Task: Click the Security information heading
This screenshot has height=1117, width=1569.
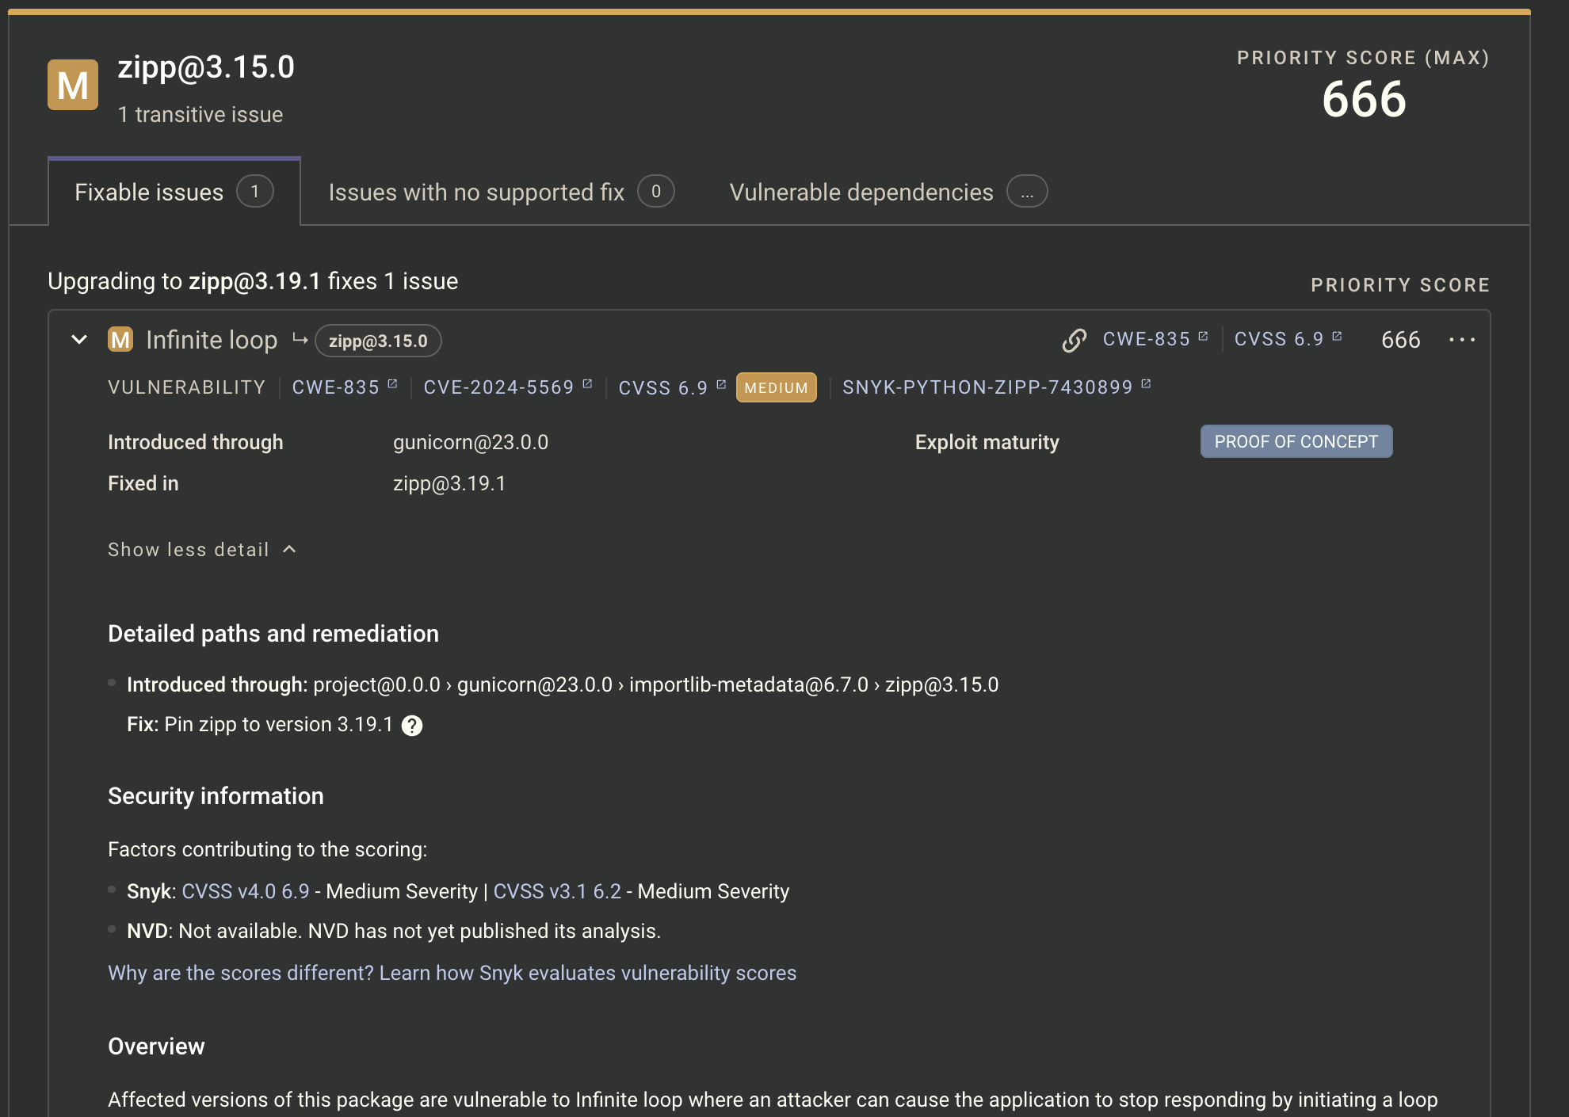Action: (x=216, y=796)
